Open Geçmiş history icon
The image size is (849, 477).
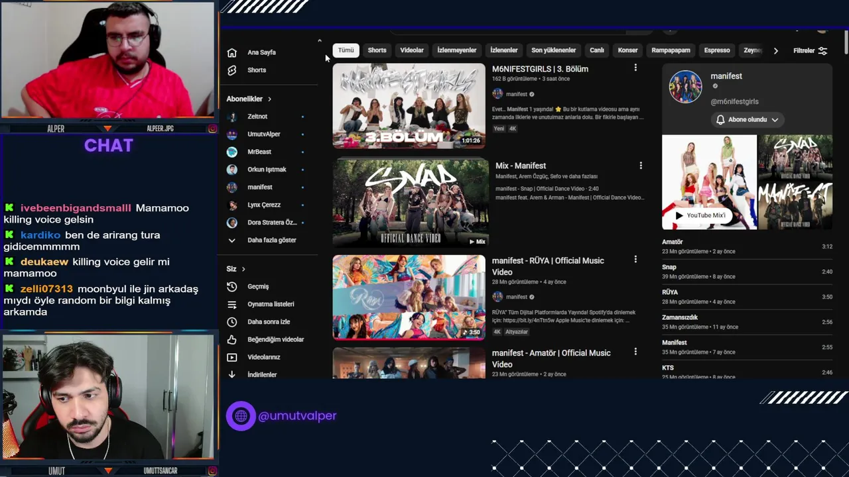(231, 287)
